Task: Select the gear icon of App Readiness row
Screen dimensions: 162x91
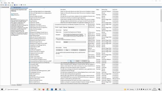Action: (30, 21)
